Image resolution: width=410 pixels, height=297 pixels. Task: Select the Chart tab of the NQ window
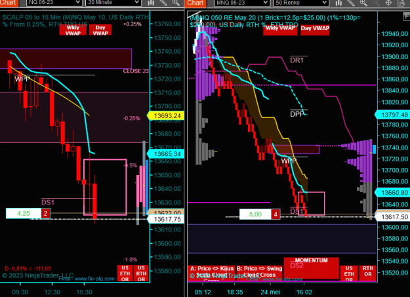click(9, 3)
